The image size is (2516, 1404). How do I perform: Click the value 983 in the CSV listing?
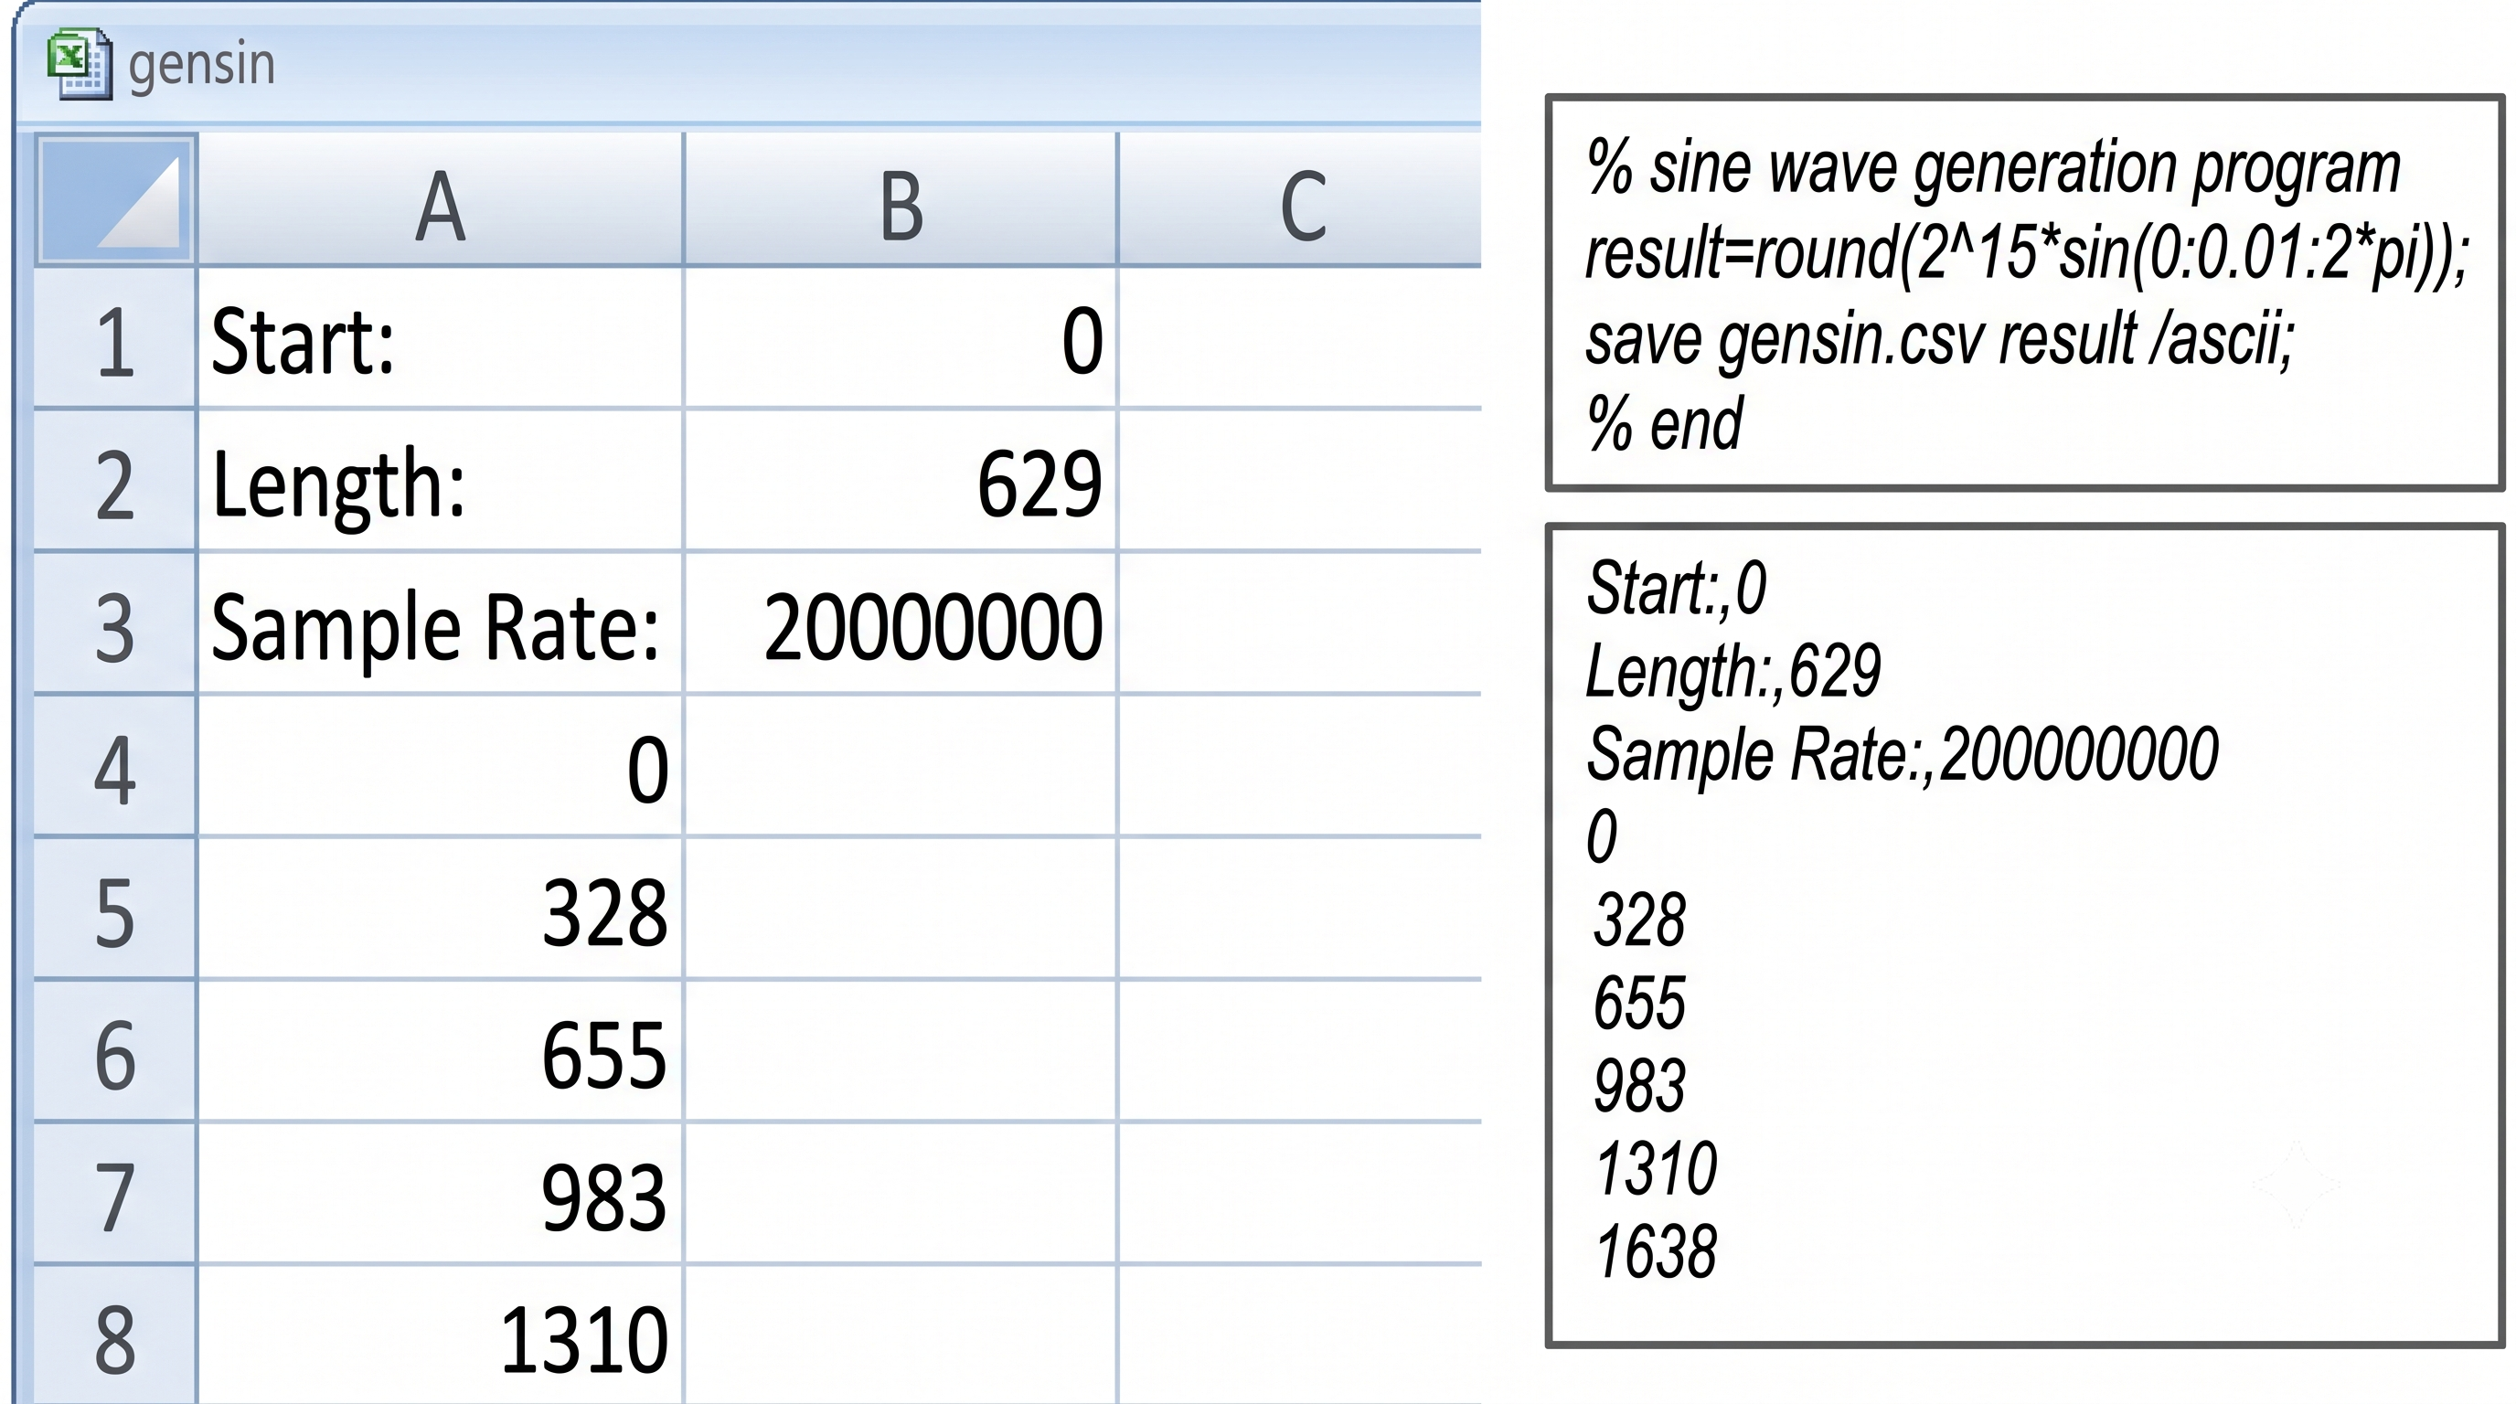1640,1085
